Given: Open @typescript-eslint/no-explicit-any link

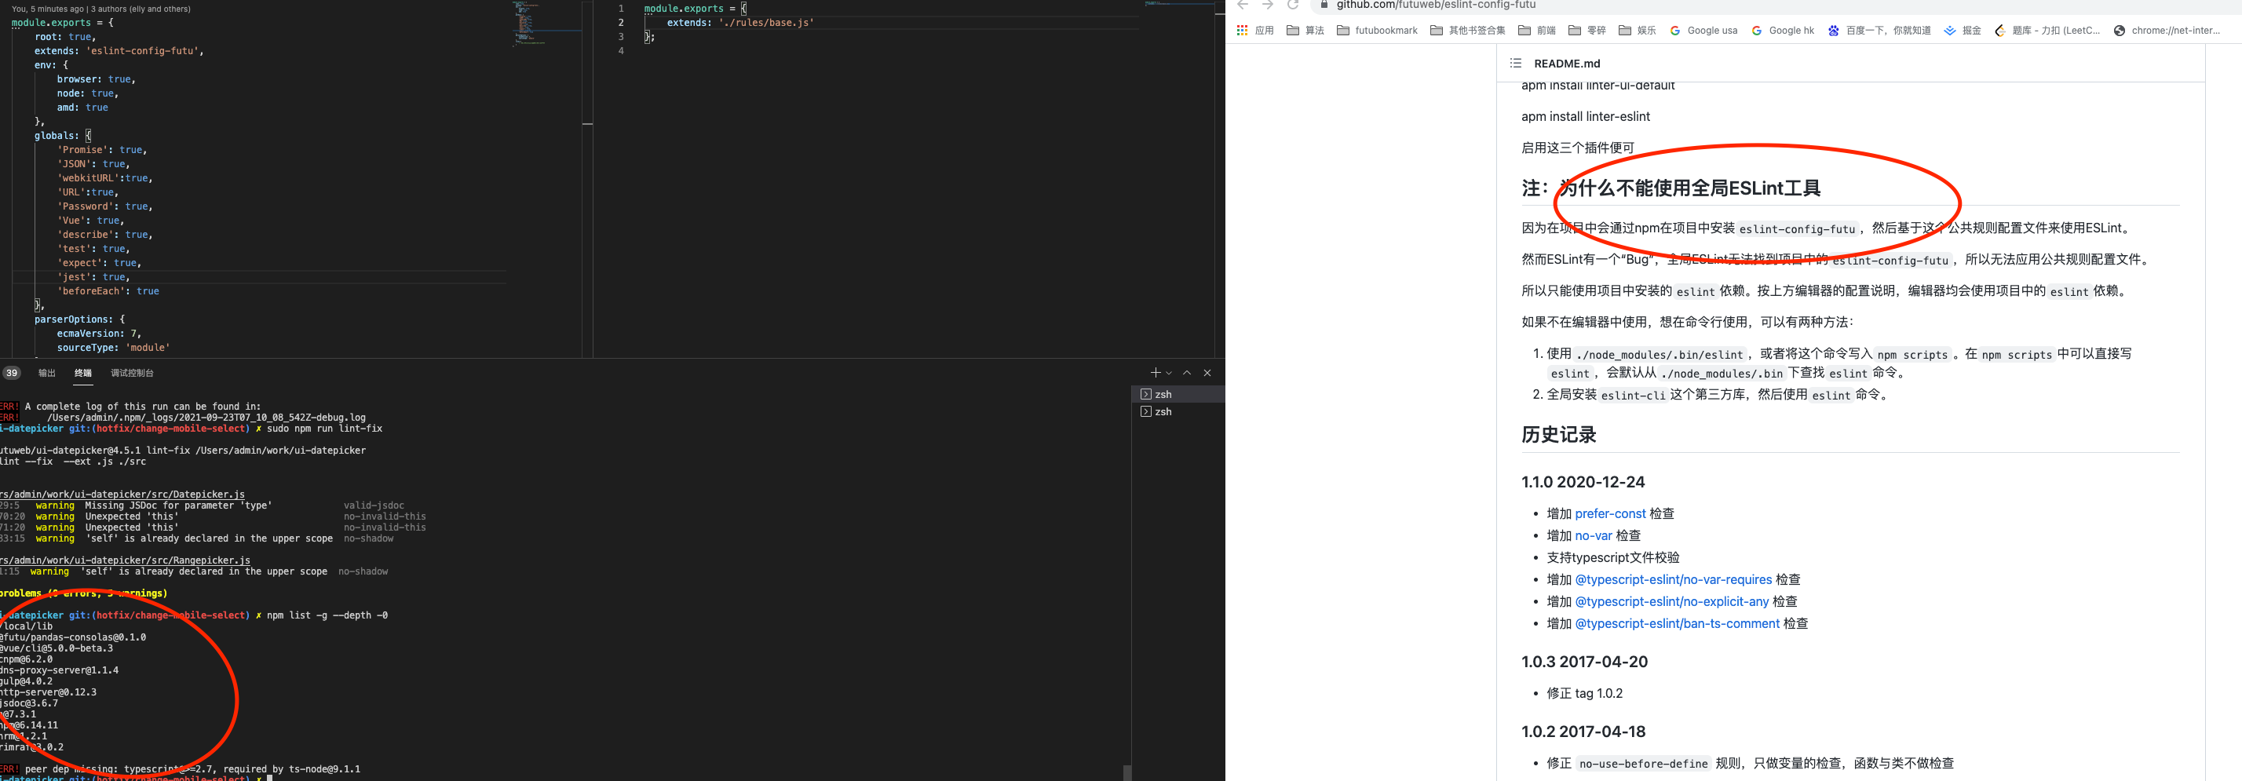Looking at the screenshot, I should click(1672, 601).
